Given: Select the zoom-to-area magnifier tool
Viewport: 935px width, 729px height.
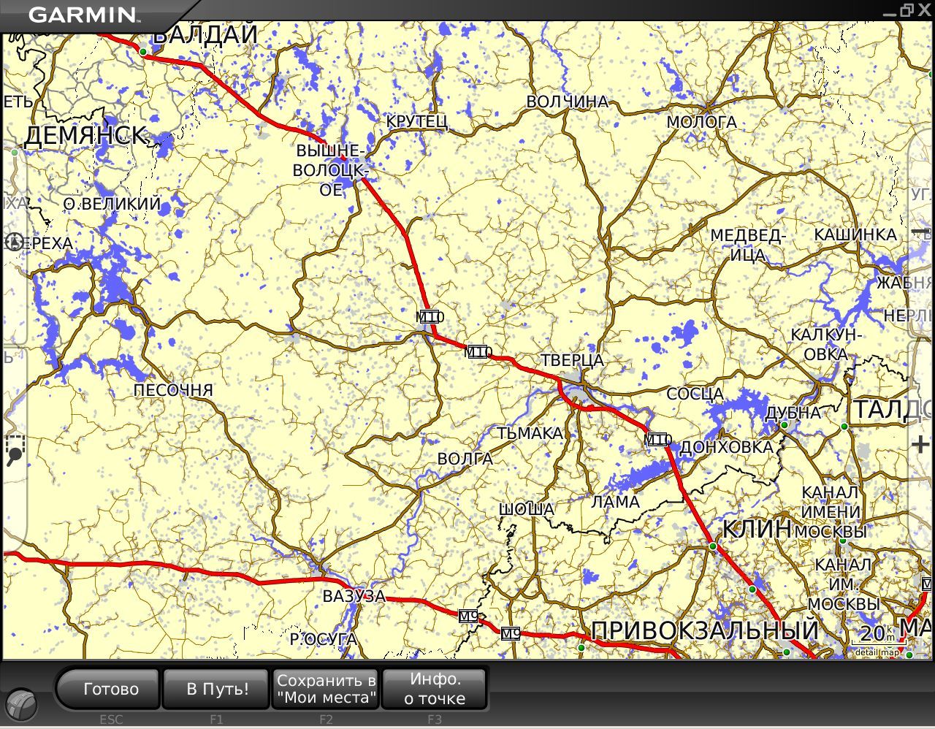Looking at the screenshot, I should 15,450.
